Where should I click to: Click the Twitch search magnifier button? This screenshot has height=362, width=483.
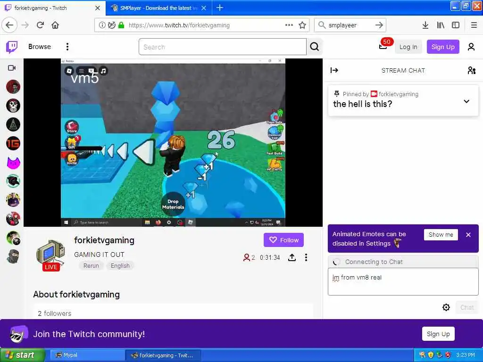coord(314,47)
